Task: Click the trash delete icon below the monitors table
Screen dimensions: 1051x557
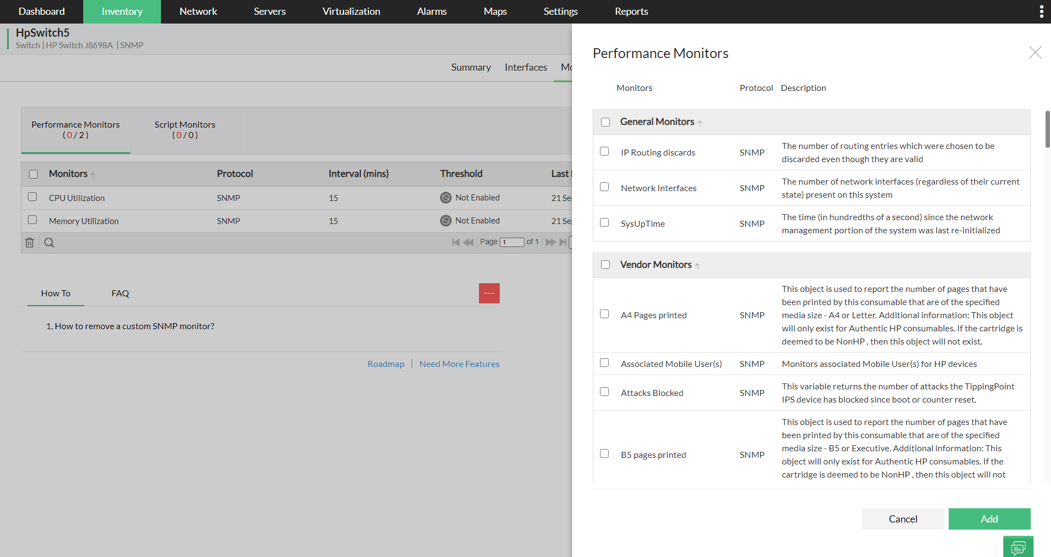Action: pos(30,243)
